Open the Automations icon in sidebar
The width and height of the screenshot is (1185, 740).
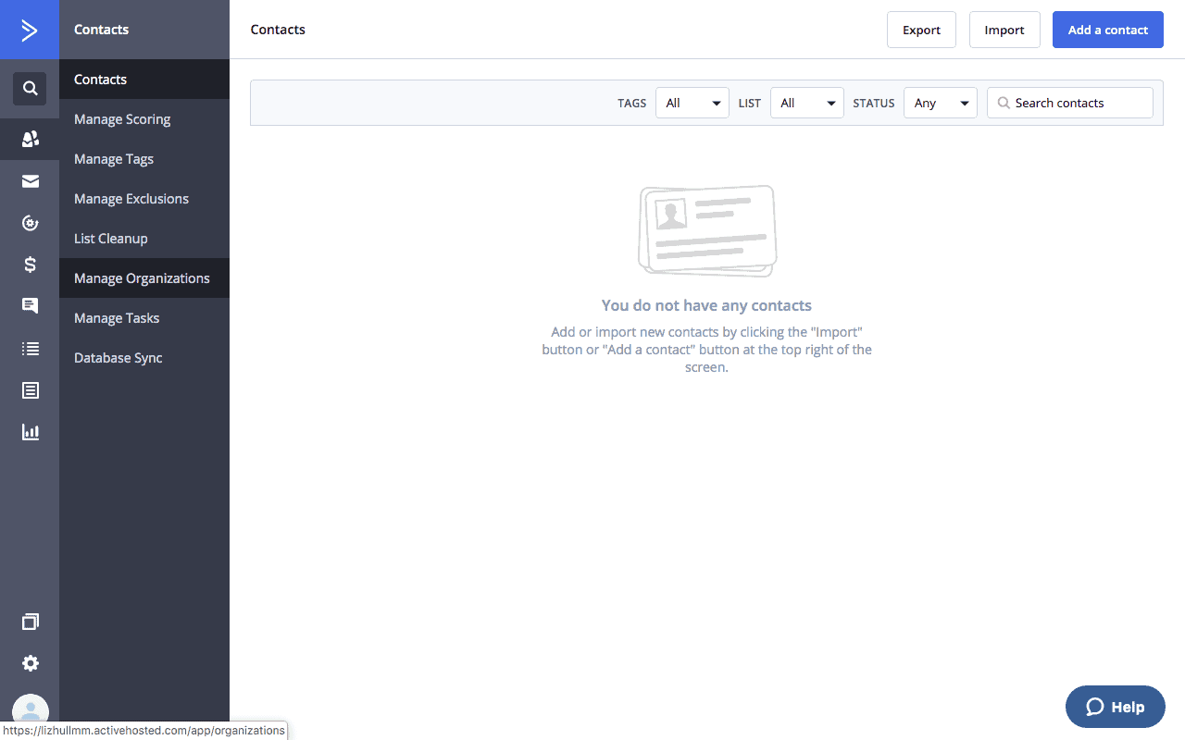pyautogui.click(x=30, y=223)
